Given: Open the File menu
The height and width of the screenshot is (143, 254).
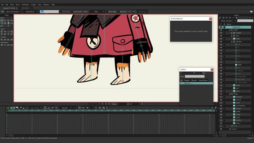Looking at the screenshot, I should 2,5.
